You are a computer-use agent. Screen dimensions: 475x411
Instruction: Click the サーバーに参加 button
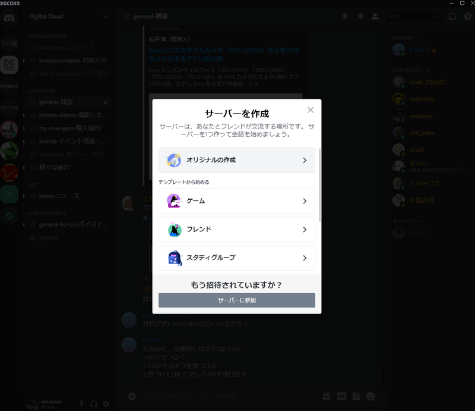(x=237, y=300)
